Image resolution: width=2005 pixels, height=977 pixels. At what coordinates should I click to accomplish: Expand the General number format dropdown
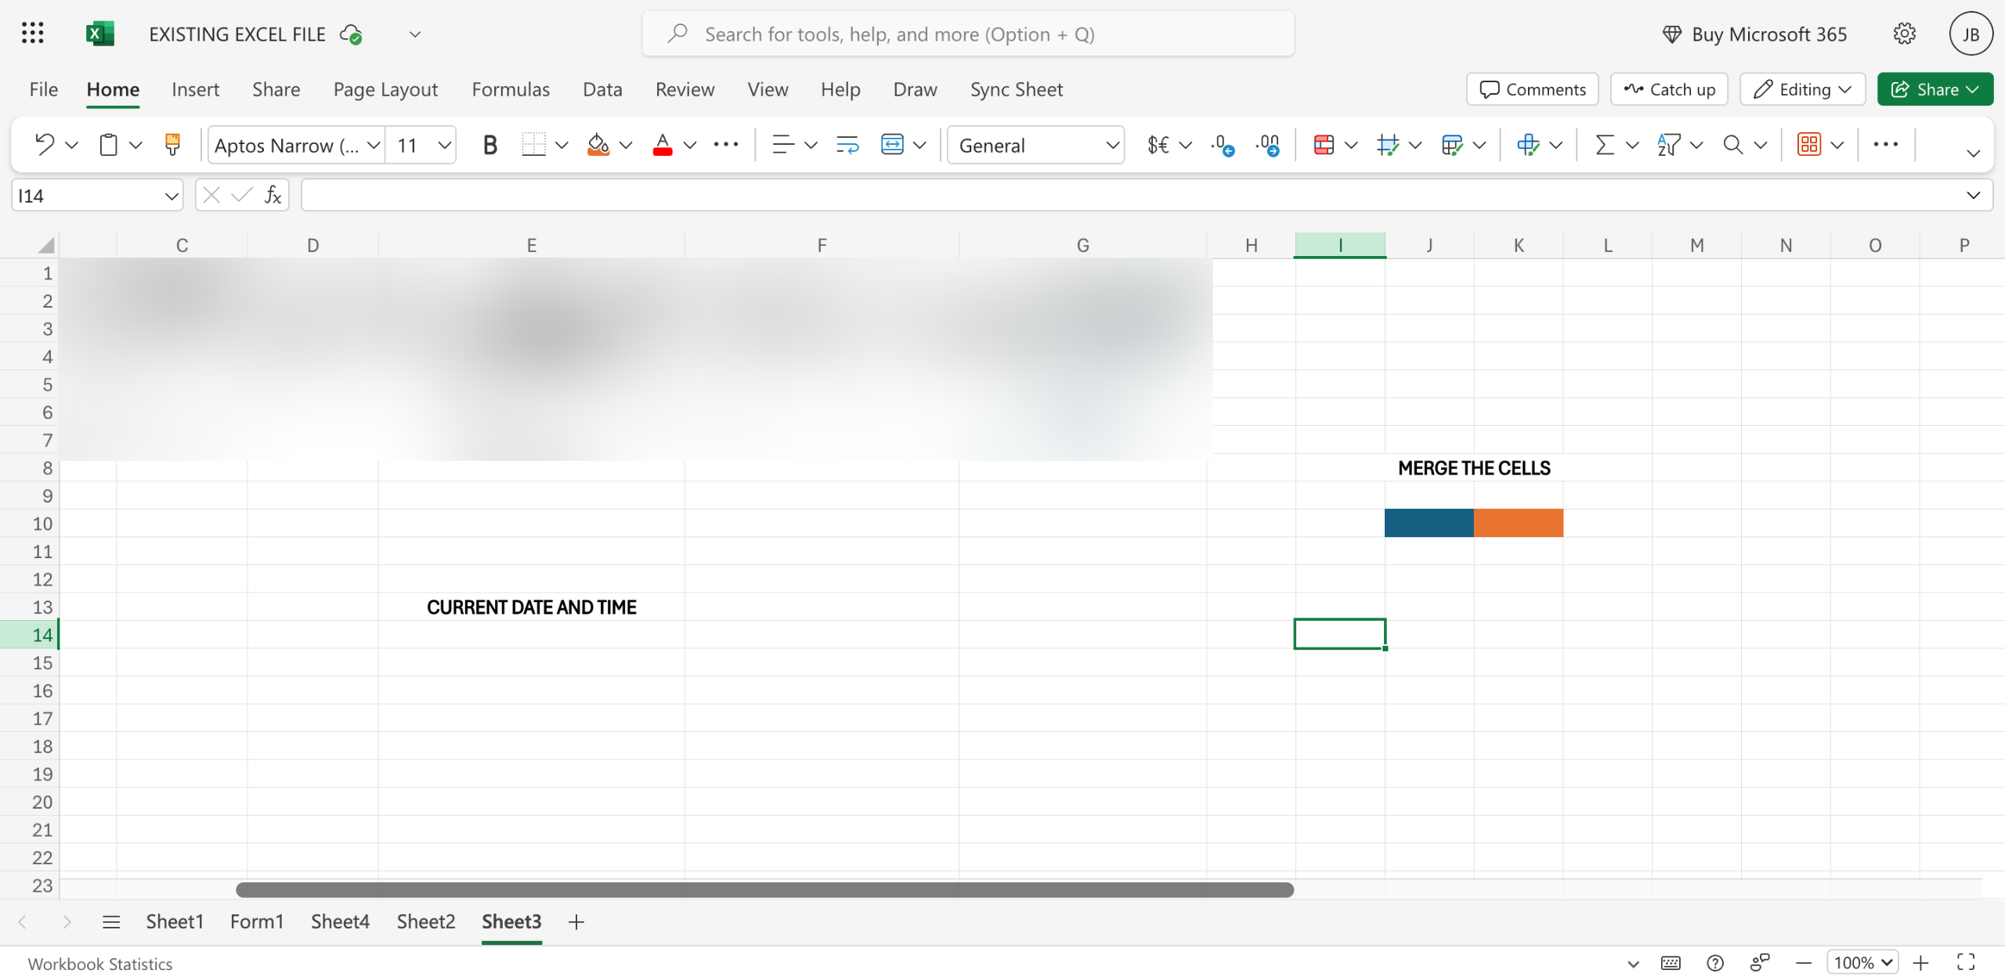pos(1111,145)
